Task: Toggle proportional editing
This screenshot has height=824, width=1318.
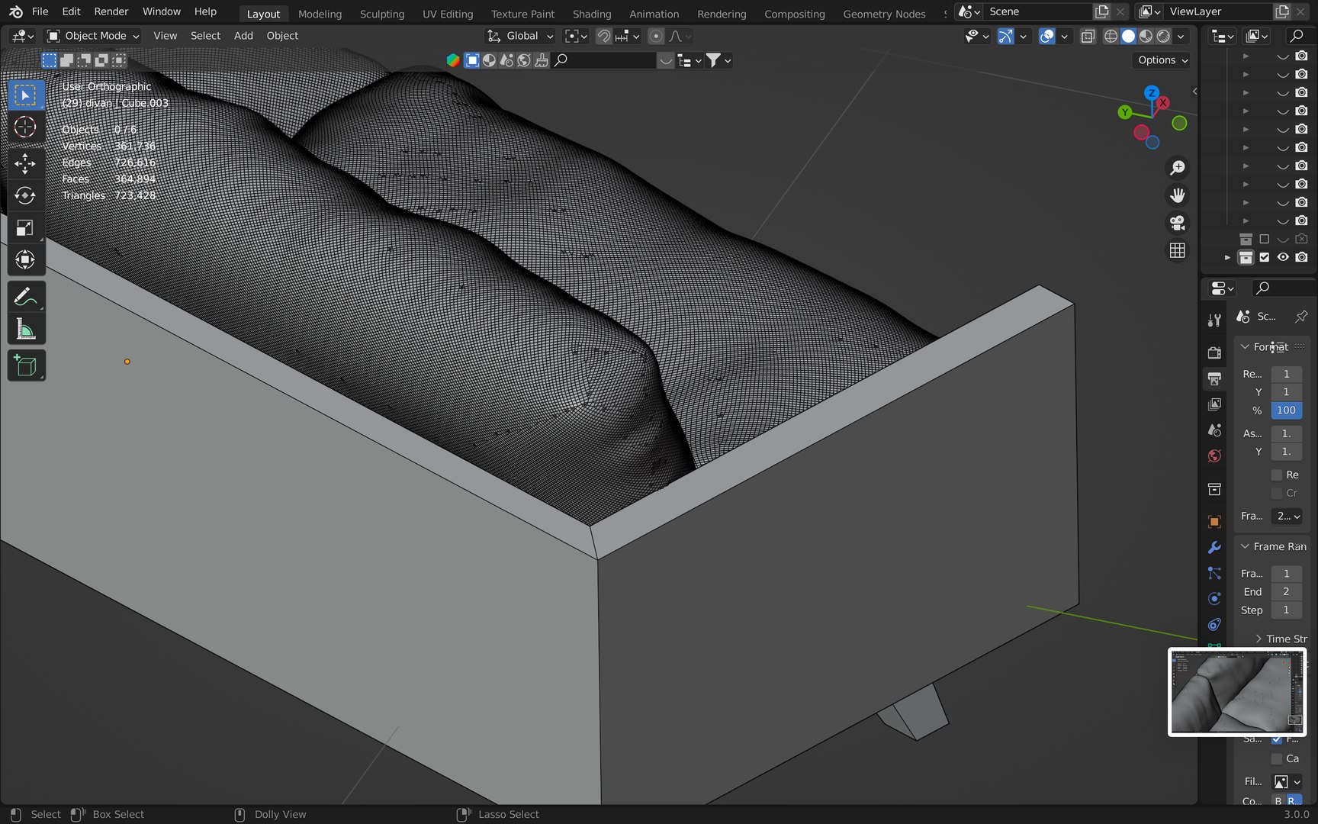Action: [656, 36]
